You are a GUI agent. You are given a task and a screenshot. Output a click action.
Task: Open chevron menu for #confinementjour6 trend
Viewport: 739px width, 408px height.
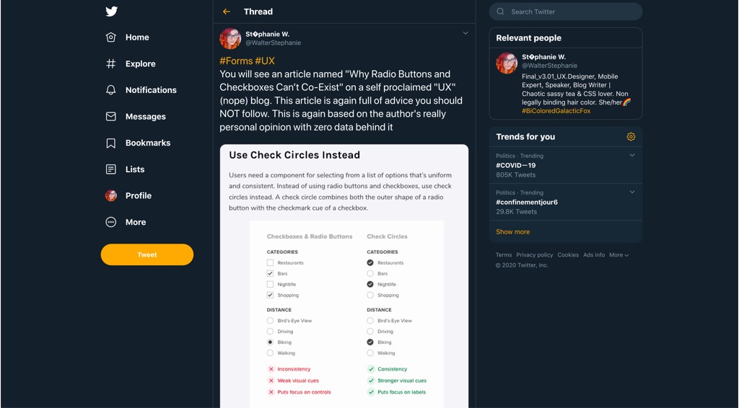[632, 192]
